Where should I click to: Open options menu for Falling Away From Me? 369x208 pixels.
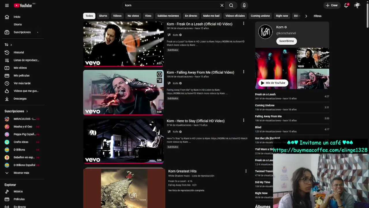tap(244, 72)
